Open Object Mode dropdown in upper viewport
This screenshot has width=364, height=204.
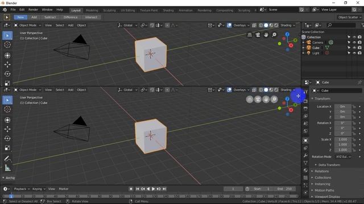tap(27, 25)
